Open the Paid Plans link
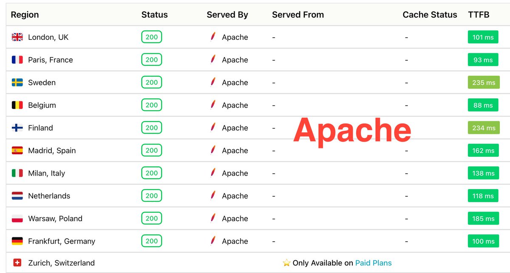Image resolution: width=510 pixels, height=273 pixels. tap(374, 263)
